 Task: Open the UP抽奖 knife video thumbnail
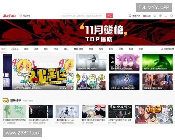pos(94,111)
